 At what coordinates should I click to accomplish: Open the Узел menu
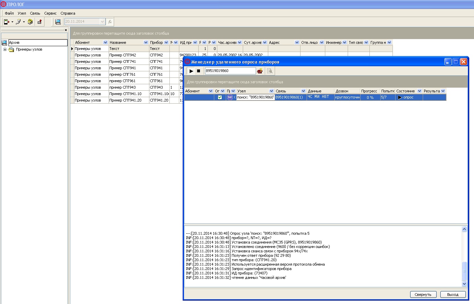pyautogui.click(x=22, y=13)
